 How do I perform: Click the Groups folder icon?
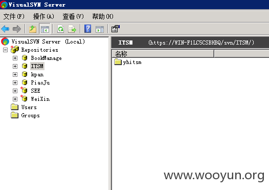pos(15,115)
